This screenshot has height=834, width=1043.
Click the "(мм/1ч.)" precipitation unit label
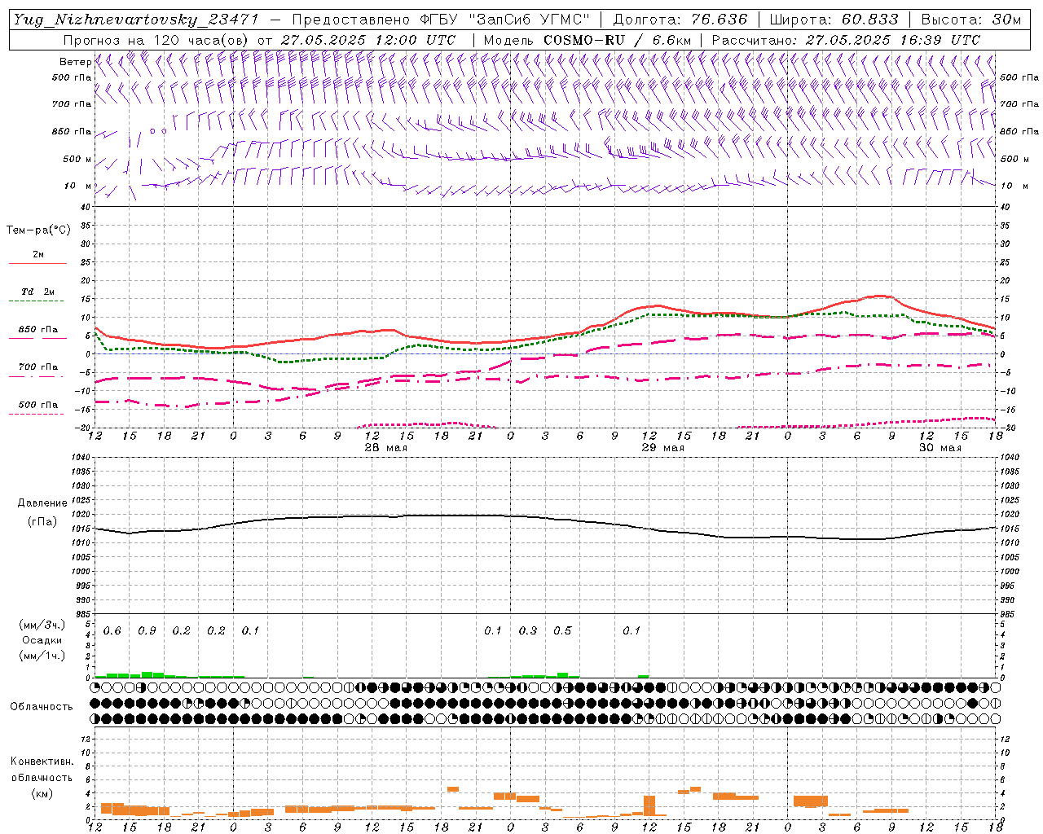[x=42, y=656]
